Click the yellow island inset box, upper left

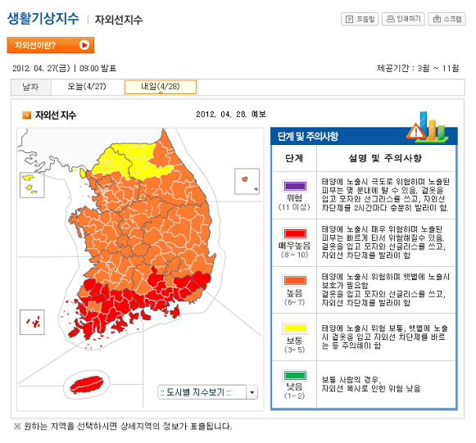tap(32, 185)
